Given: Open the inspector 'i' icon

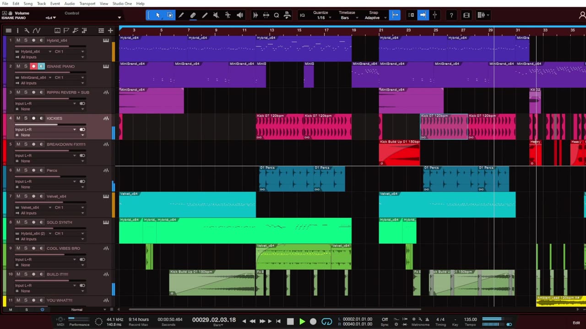Looking at the screenshot, I should 17,31.
